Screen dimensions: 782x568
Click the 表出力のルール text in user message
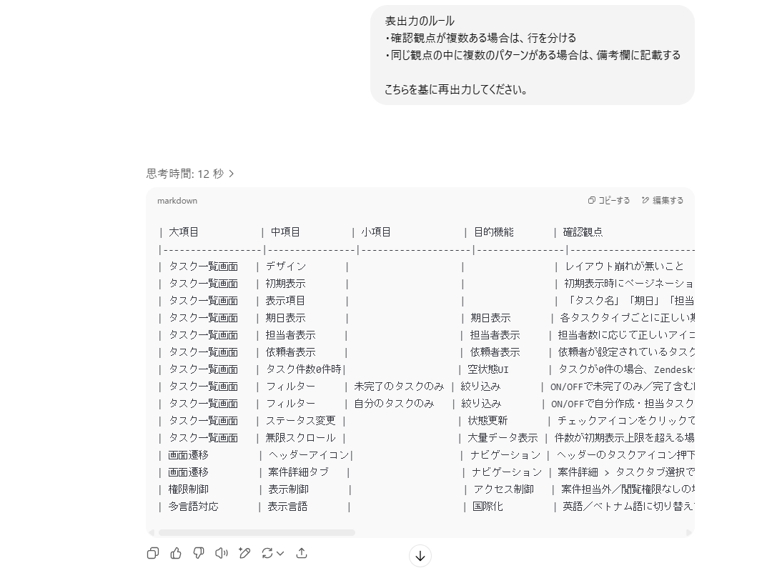420,21
